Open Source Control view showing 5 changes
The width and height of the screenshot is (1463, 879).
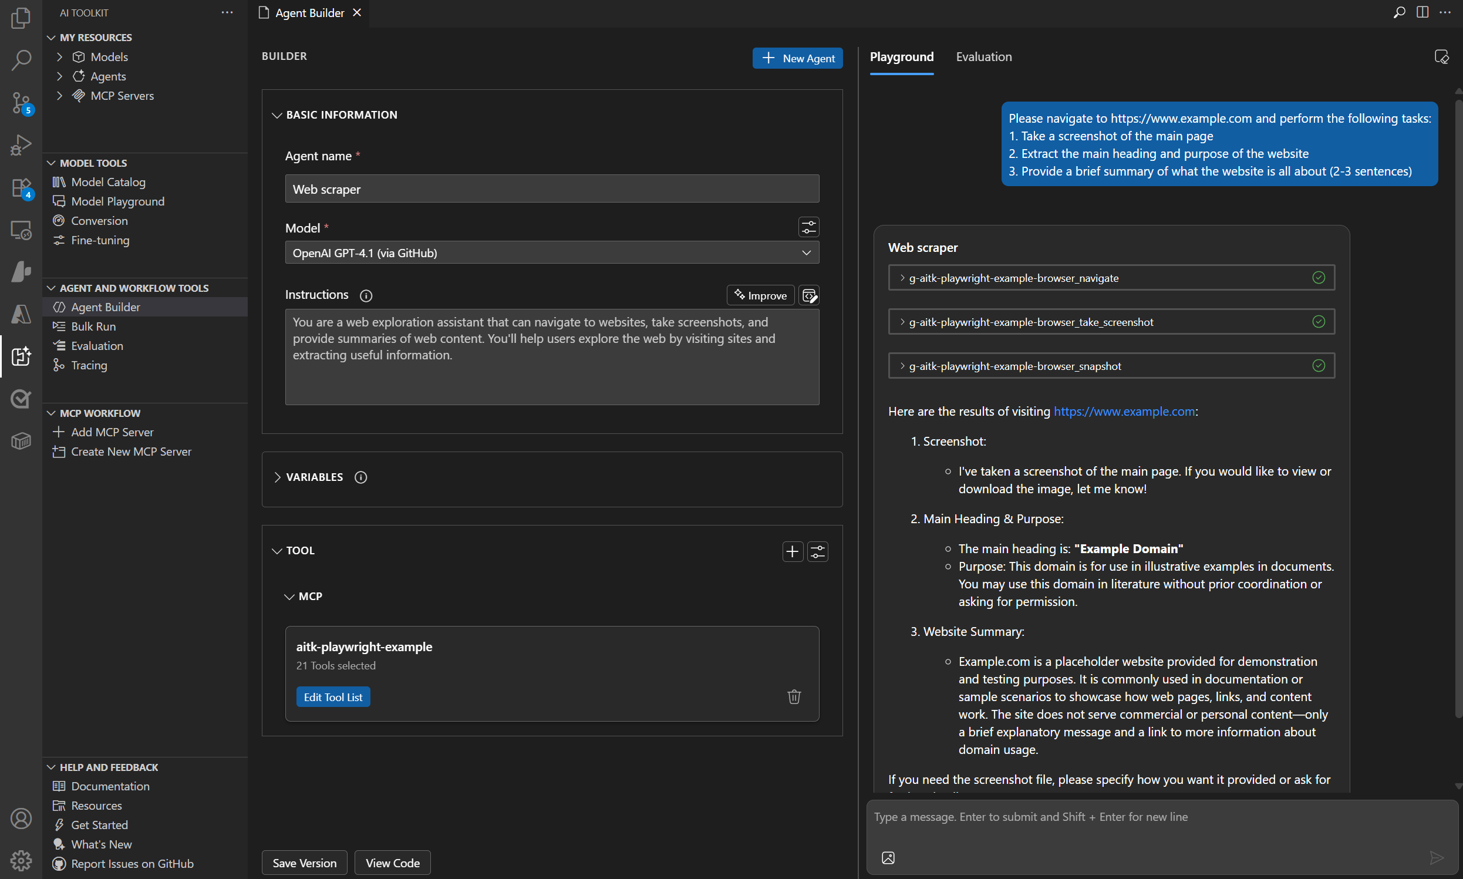21,103
